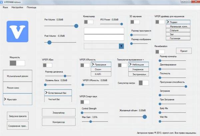Select Подвал headphone room option
This screenshot has width=200, height=136.
tap(178, 22)
